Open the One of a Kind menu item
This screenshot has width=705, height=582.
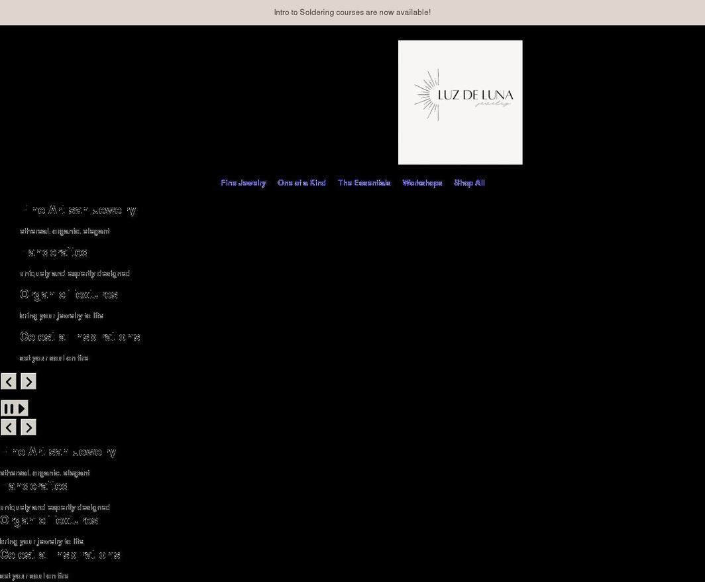pyautogui.click(x=301, y=183)
